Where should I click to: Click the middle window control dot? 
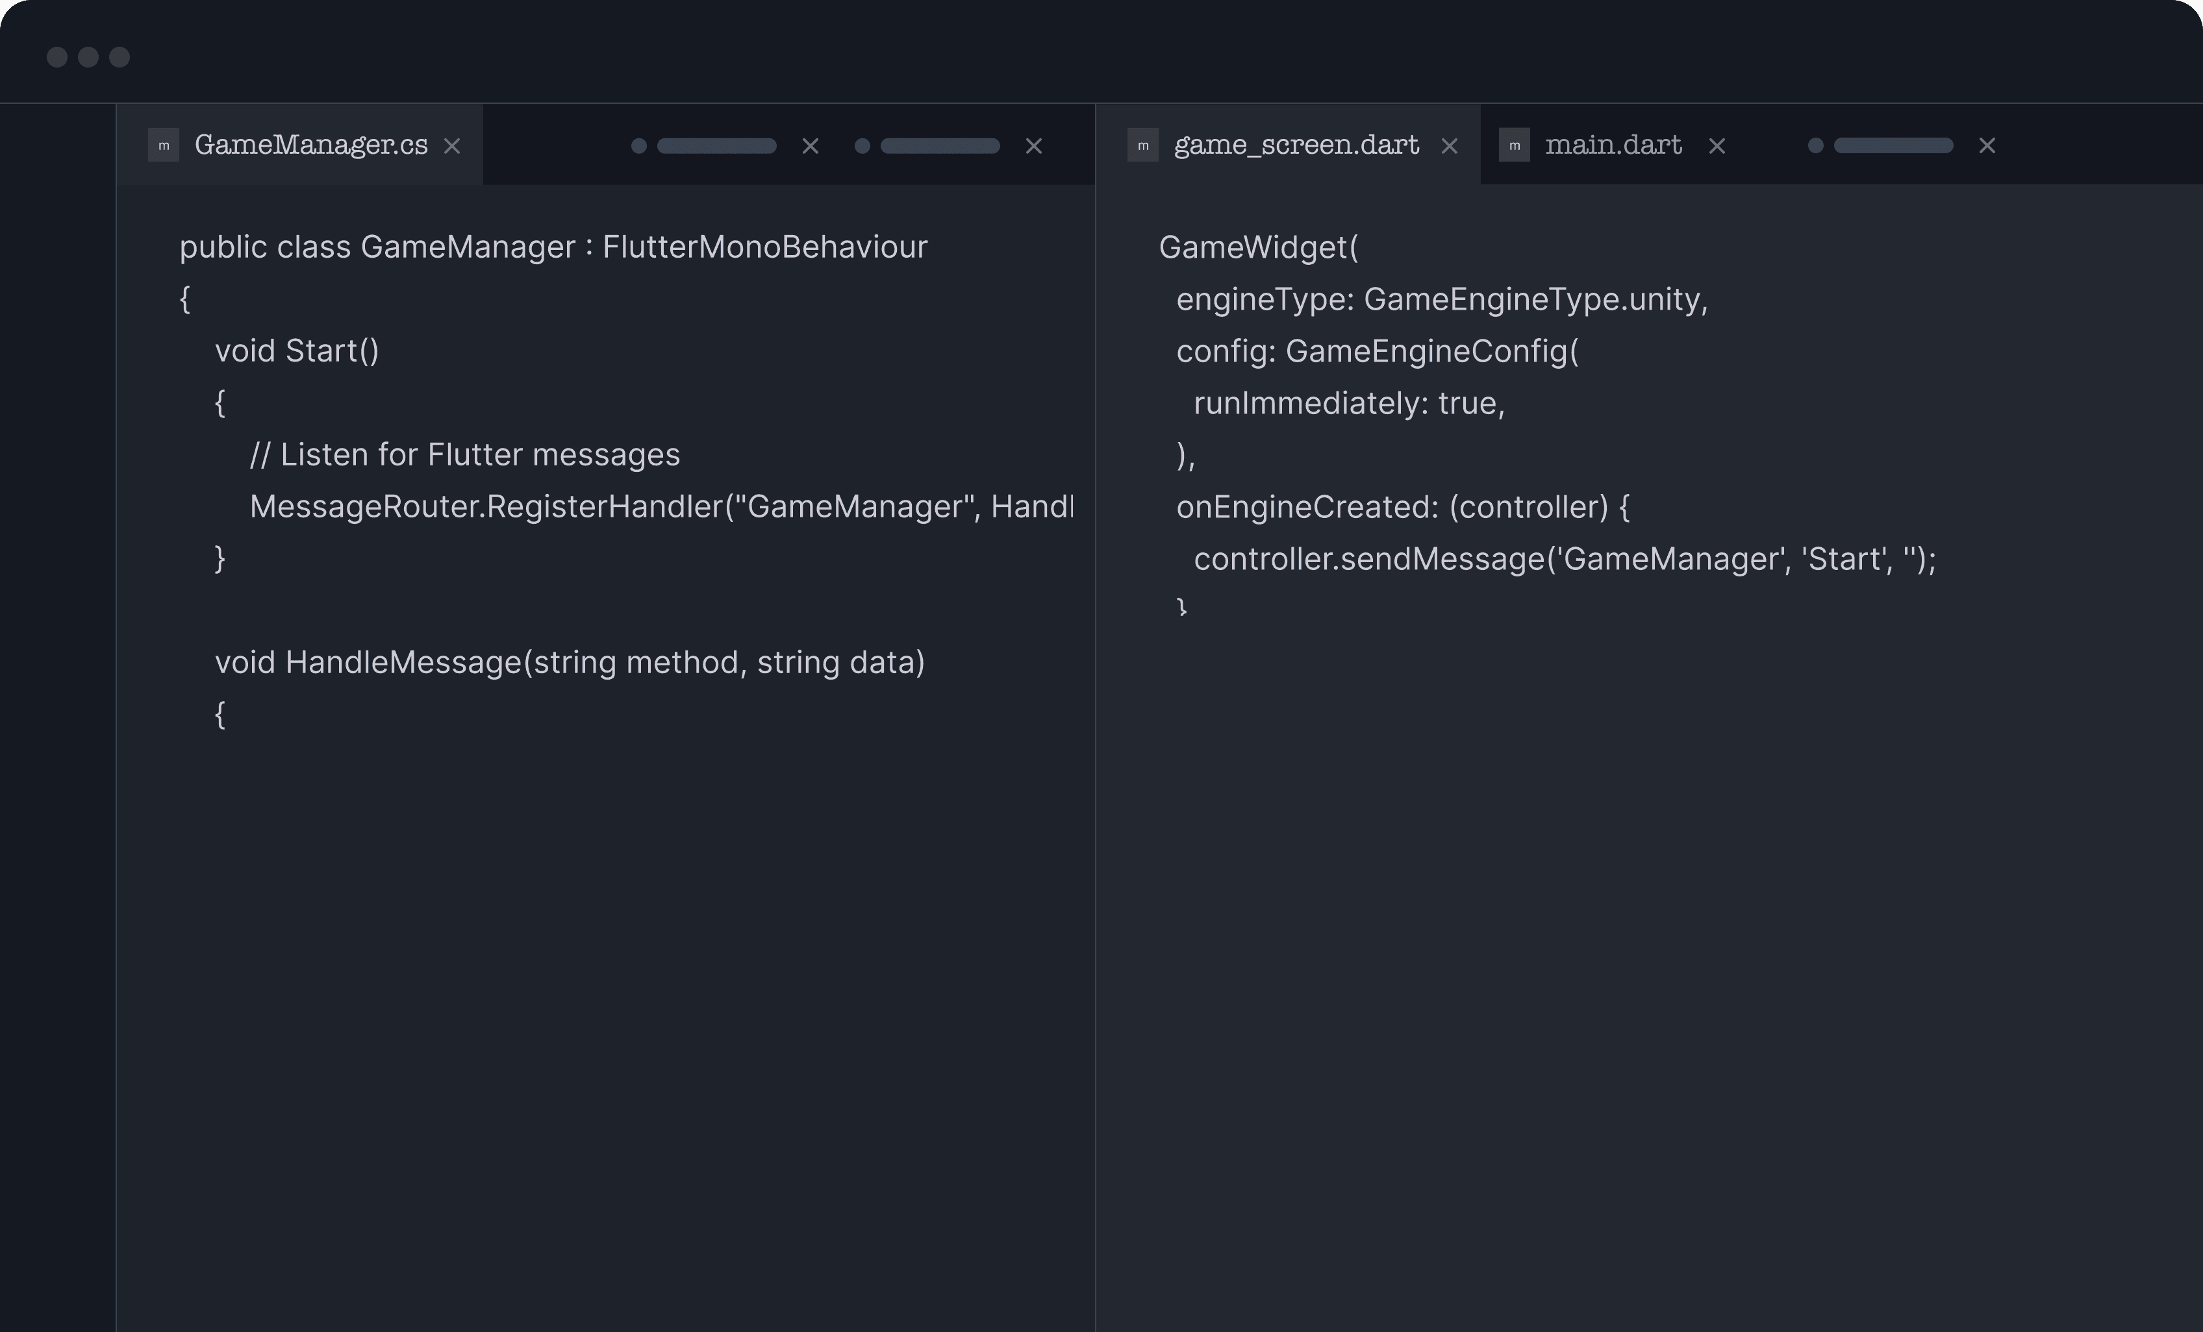coord(88,57)
